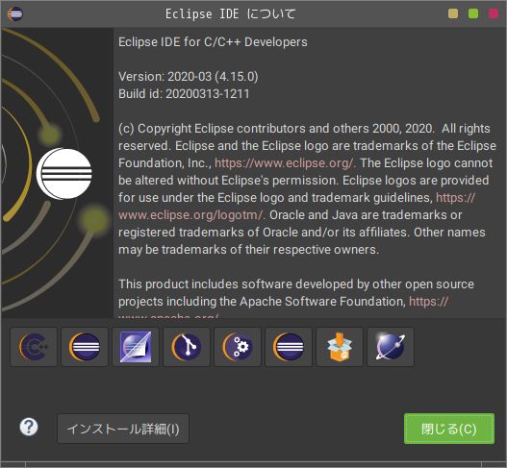
Task: Open the second Eclipse logo feature icon
Action: tap(289, 347)
